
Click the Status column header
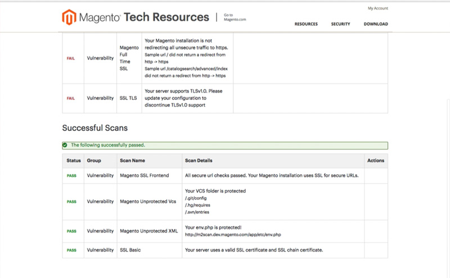pyautogui.click(x=74, y=161)
